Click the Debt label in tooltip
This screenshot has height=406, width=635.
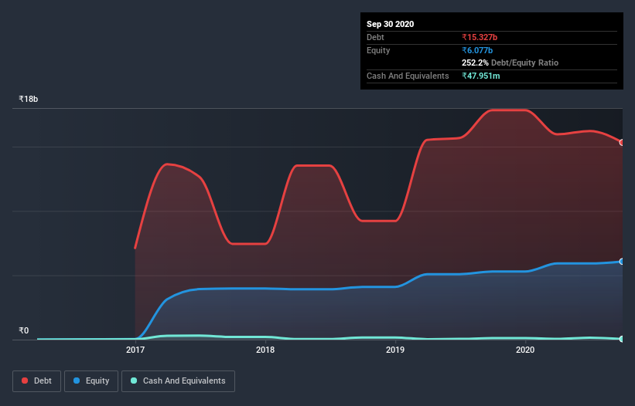click(x=375, y=37)
